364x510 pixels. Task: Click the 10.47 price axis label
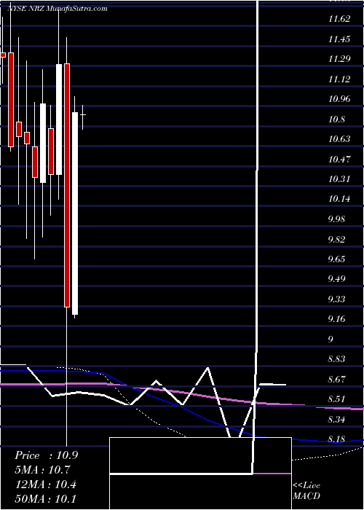[339, 159]
